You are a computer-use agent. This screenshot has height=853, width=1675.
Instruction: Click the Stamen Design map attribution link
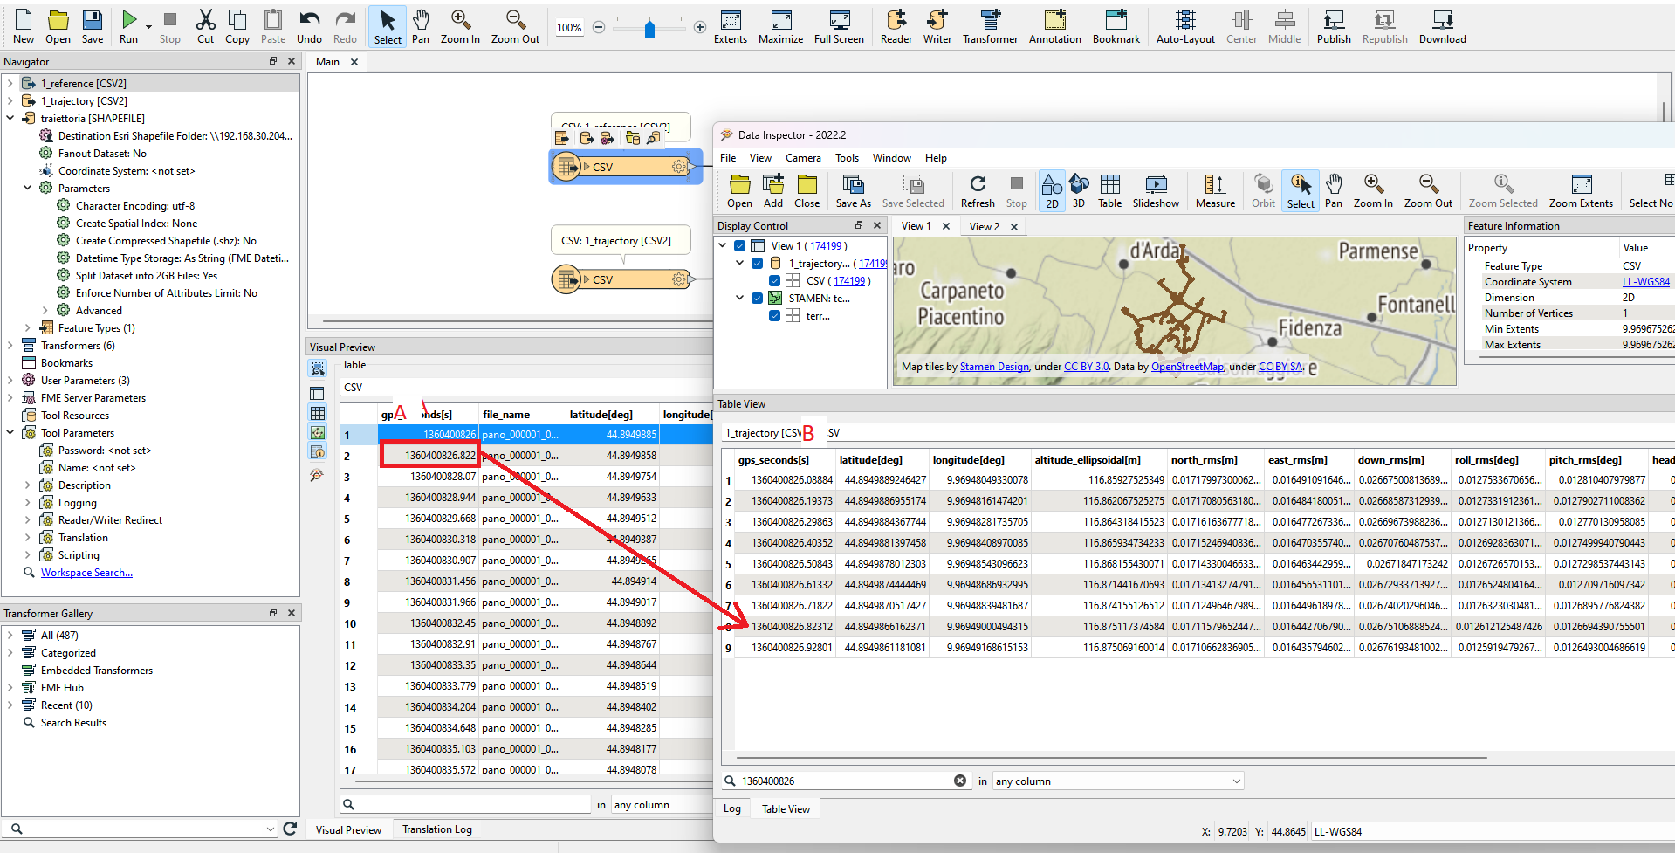click(994, 367)
